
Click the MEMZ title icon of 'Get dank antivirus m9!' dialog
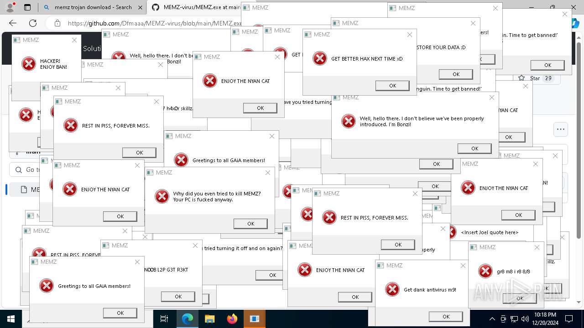point(380,266)
